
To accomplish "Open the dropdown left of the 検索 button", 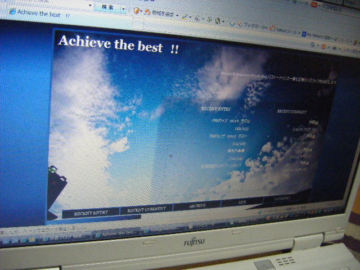I will point(90,5).
